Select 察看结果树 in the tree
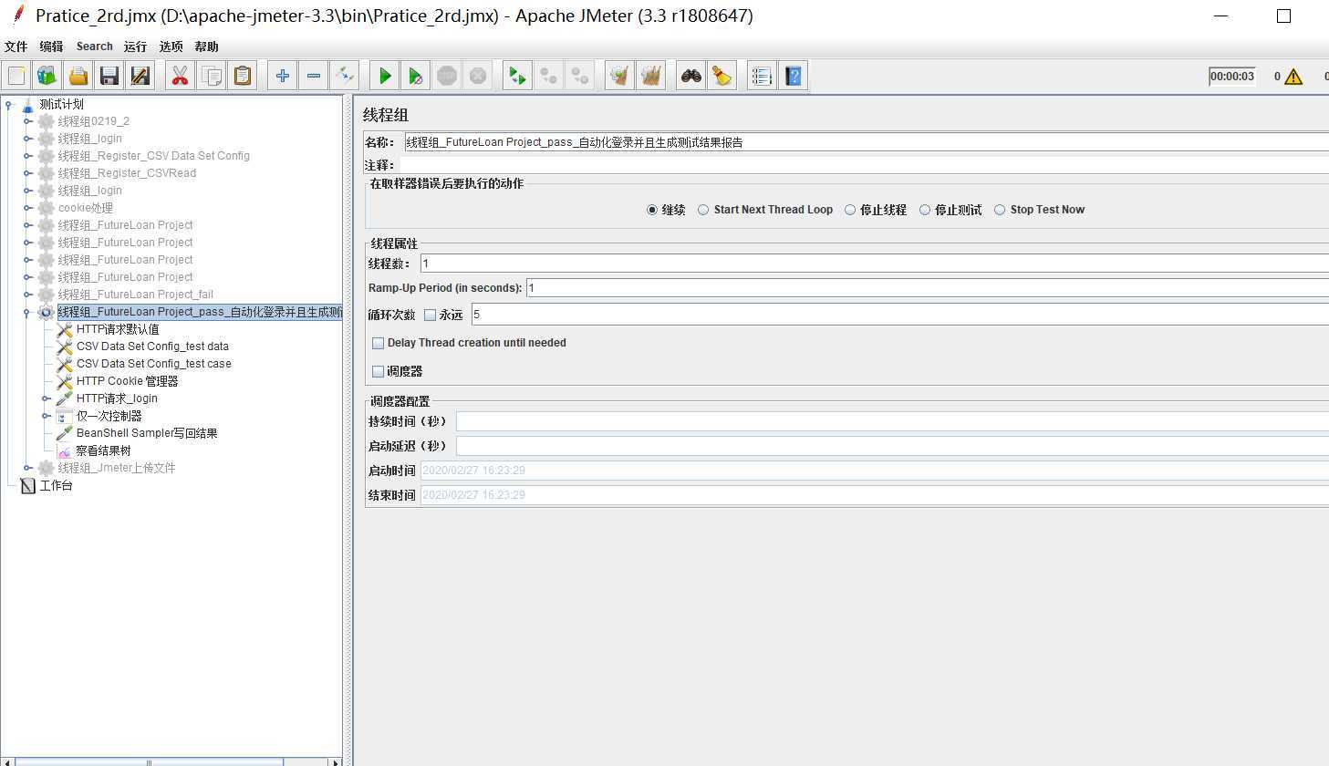 point(103,450)
